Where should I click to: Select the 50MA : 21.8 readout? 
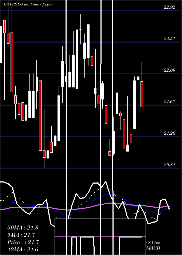23,228
